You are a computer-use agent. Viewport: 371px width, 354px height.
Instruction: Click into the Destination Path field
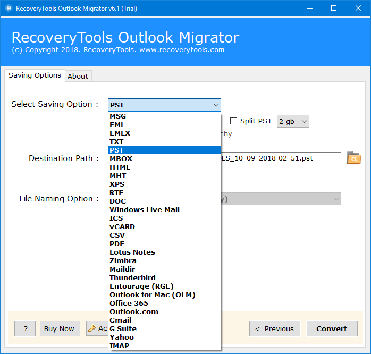point(281,158)
